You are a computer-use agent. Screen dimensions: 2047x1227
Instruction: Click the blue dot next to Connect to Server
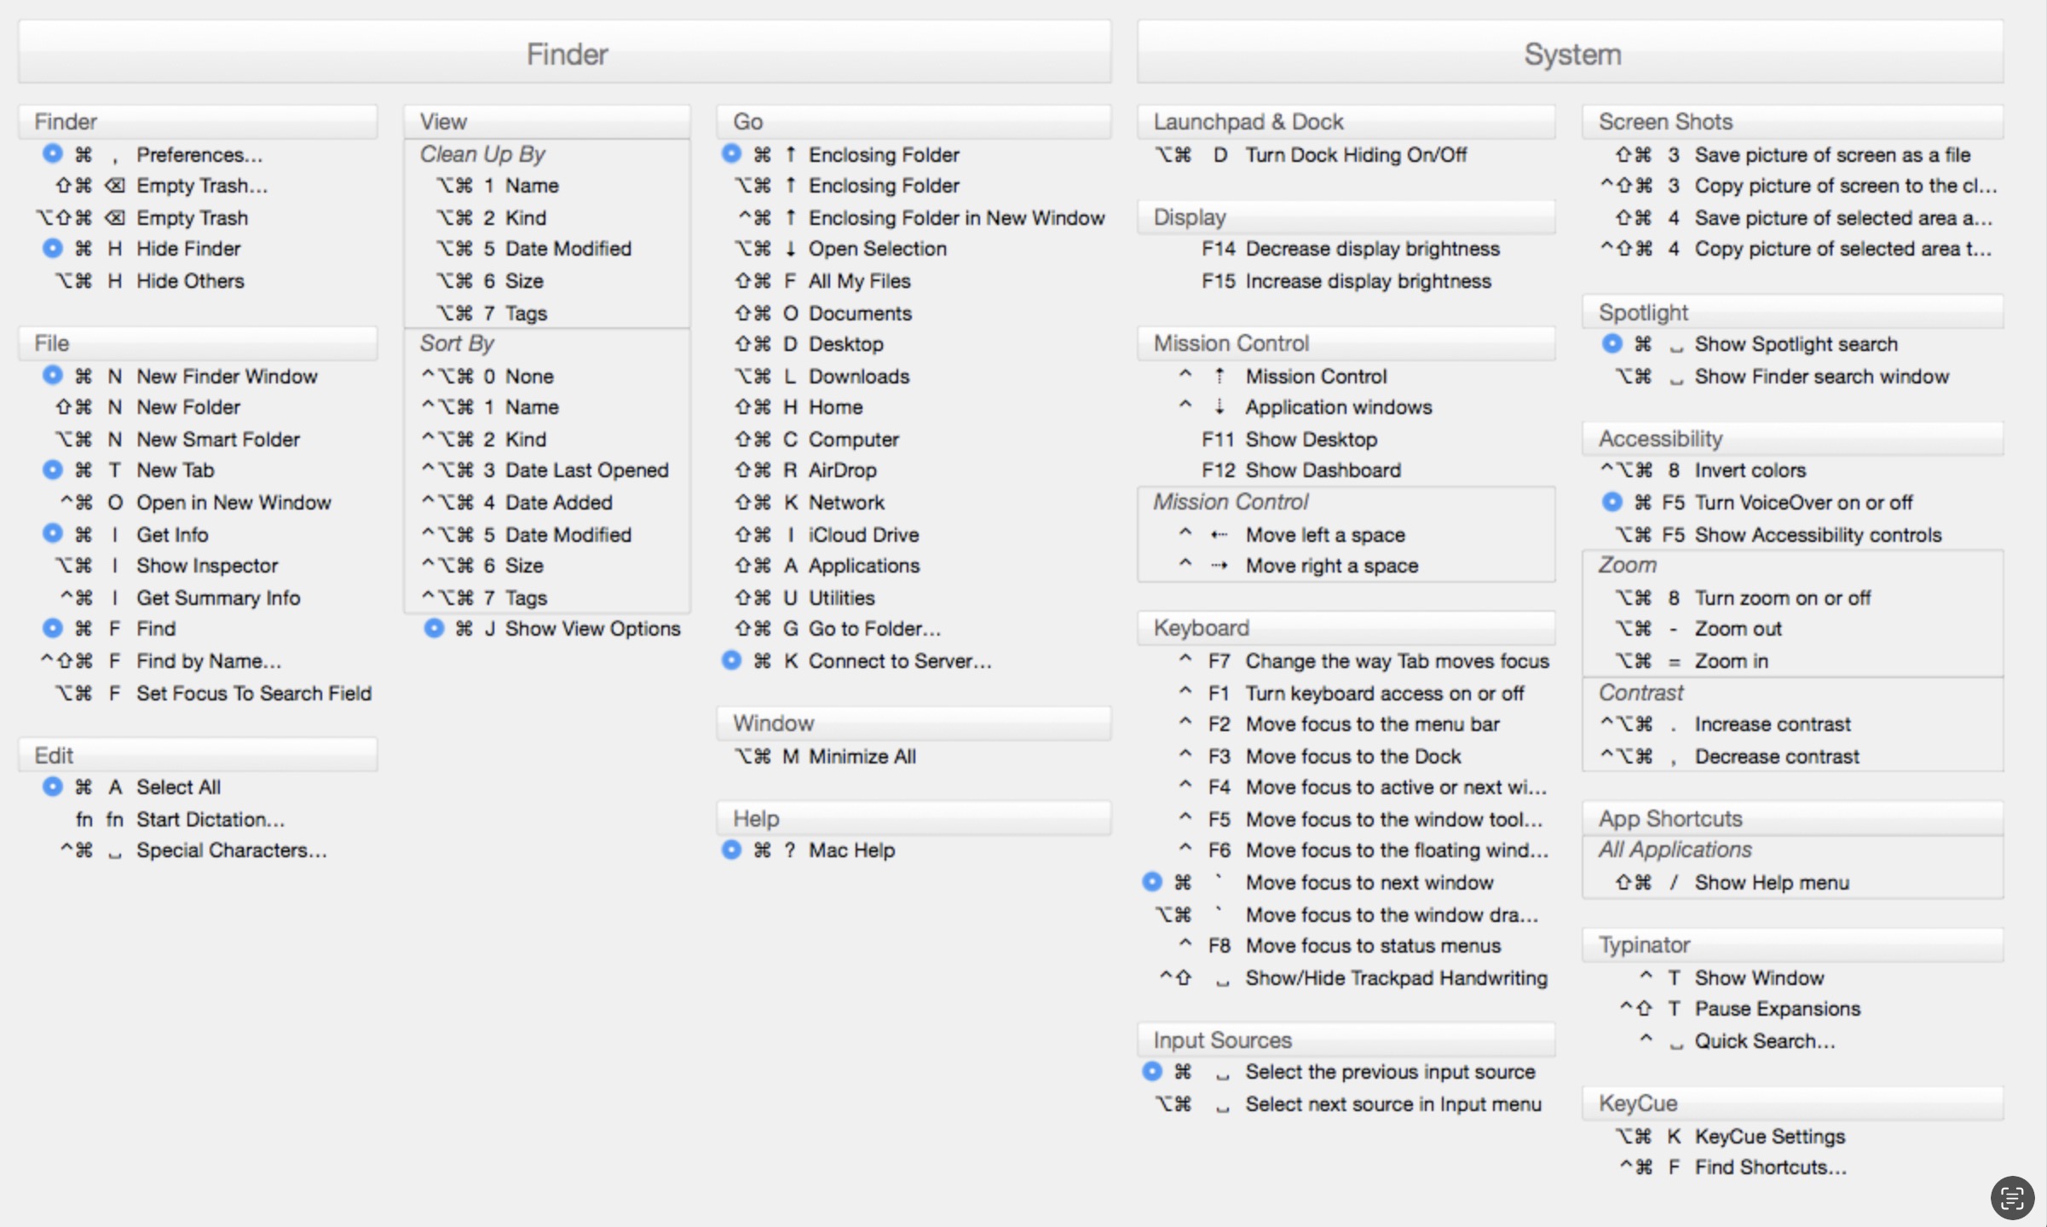(x=731, y=660)
